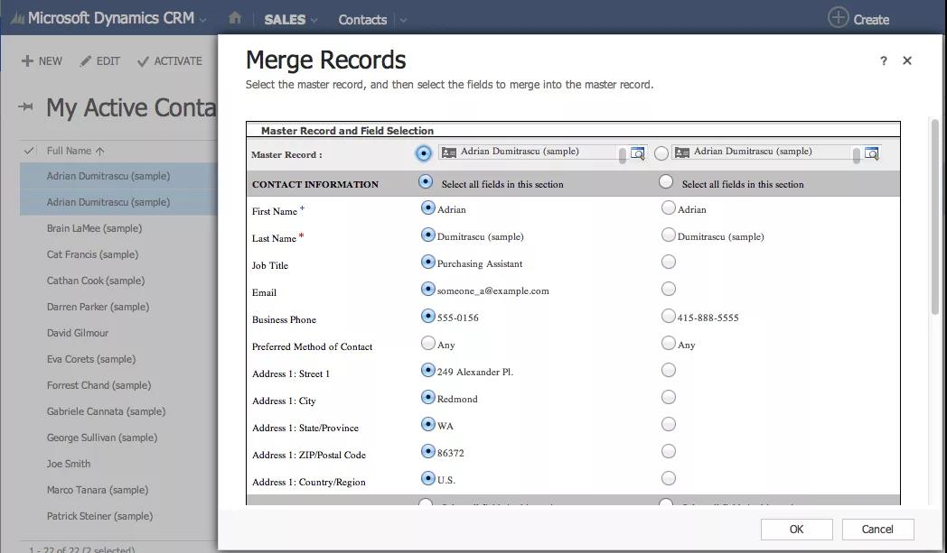The image size is (947, 553).
Task: Open lookup icon for first master record
Action: (x=638, y=153)
